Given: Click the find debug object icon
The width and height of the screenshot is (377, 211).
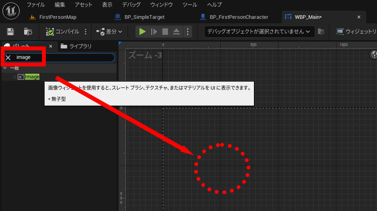Looking at the screenshot, I should tap(321, 32).
